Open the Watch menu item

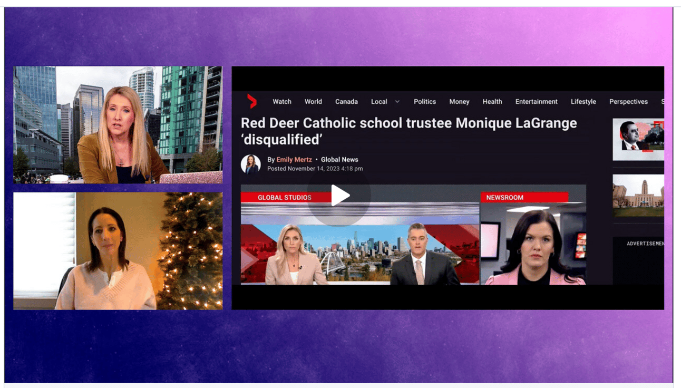pyautogui.click(x=282, y=102)
